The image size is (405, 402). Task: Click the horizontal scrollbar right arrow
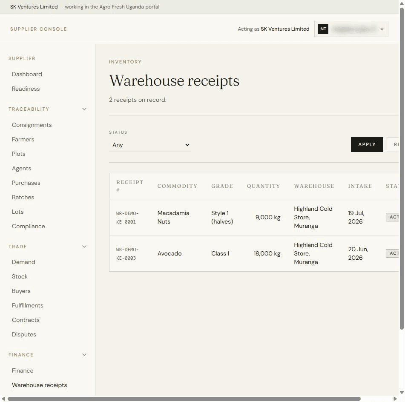pyautogui.click(x=395, y=399)
